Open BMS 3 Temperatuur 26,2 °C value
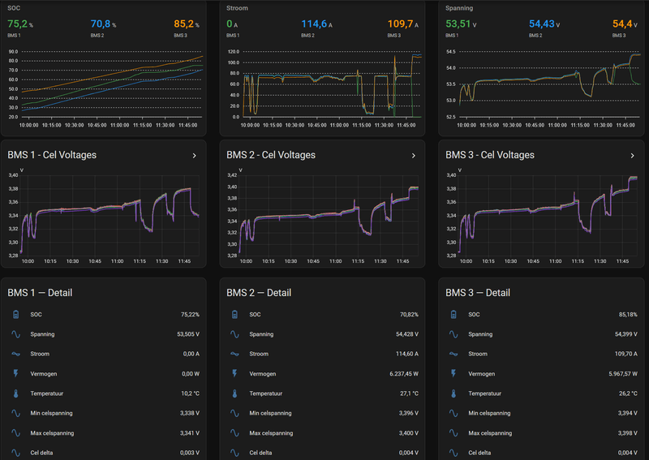 (628, 393)
